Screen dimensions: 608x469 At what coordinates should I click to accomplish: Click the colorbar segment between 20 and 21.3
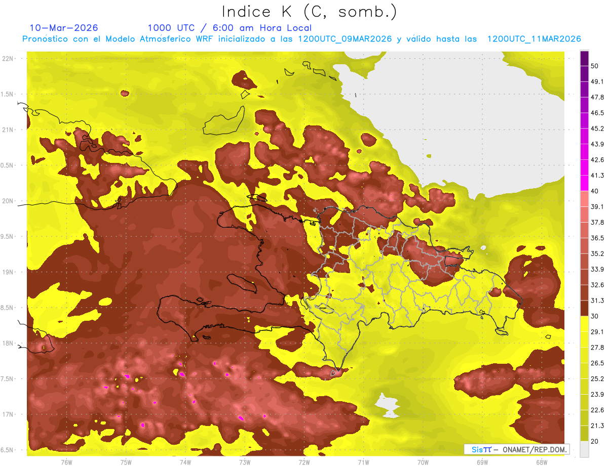(x=584, y=433)
